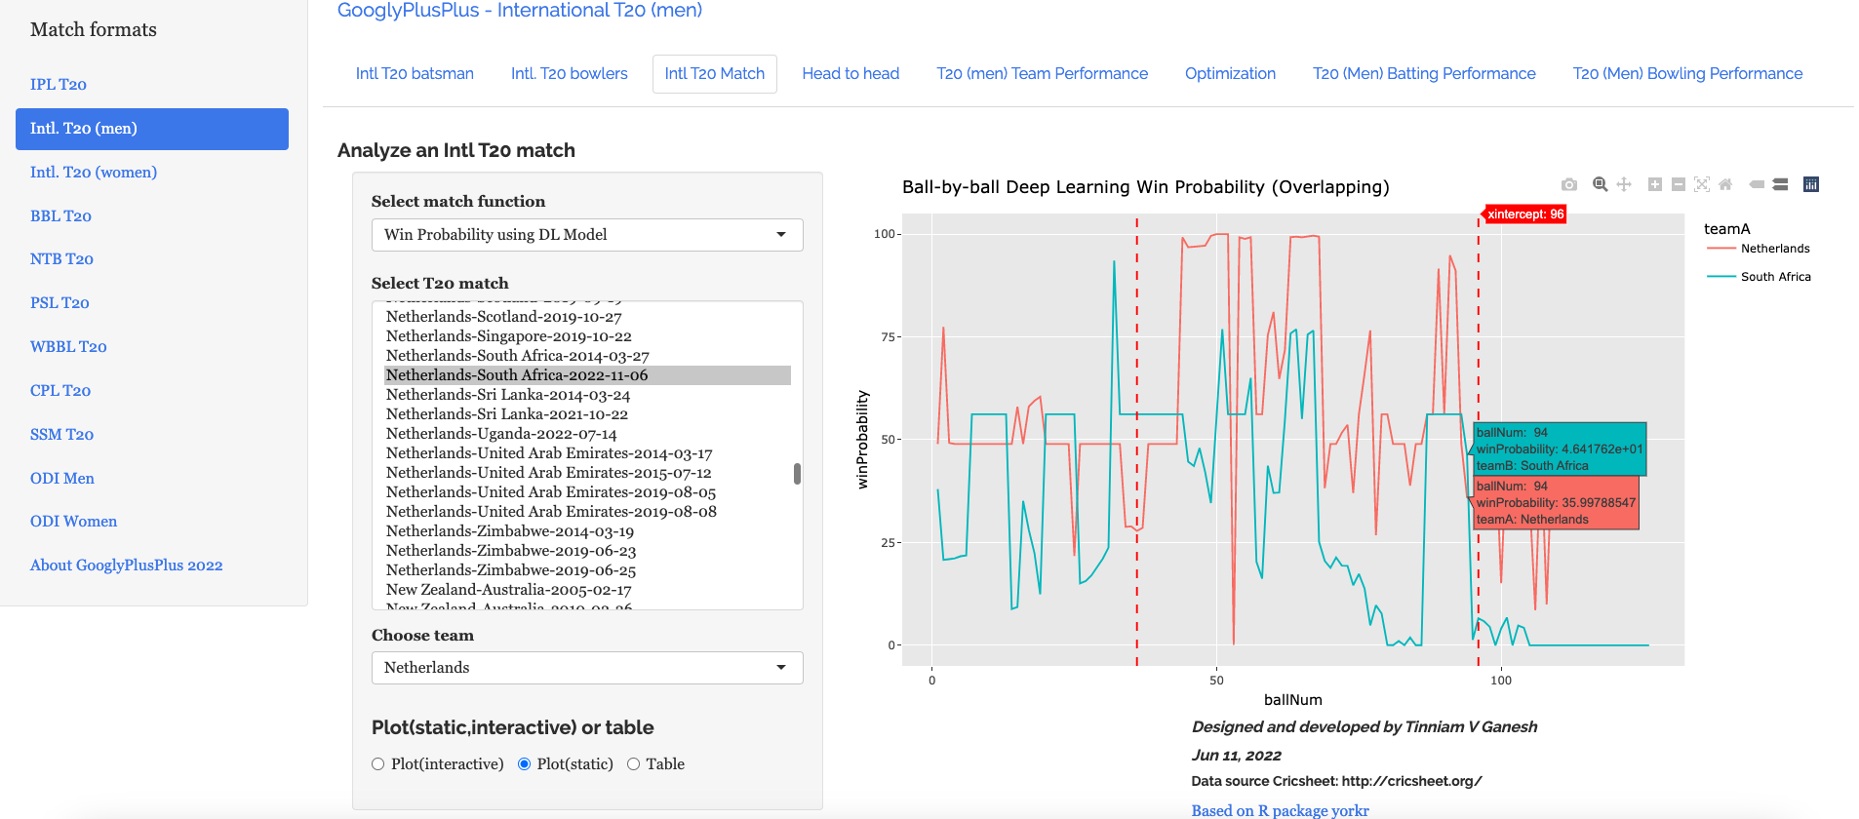1859x819 pixels.
Task: Select the Pan tool in plot modebar
Action: [x=1624, y=184]
